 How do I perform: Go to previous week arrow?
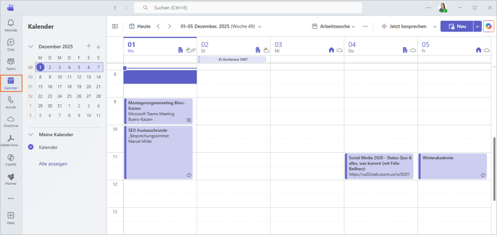click(x=158, y=26)
